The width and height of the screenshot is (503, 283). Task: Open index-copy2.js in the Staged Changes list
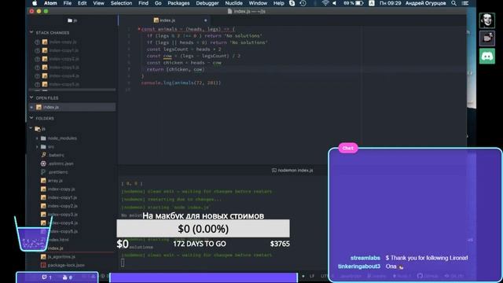click(x=64, y=59)
